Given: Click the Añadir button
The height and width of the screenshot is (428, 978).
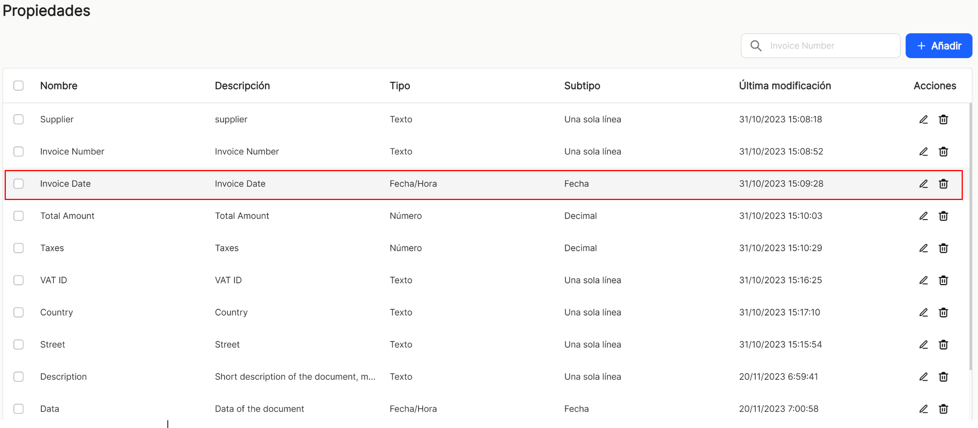Looking at the screenshot, I should pos(939,46).
